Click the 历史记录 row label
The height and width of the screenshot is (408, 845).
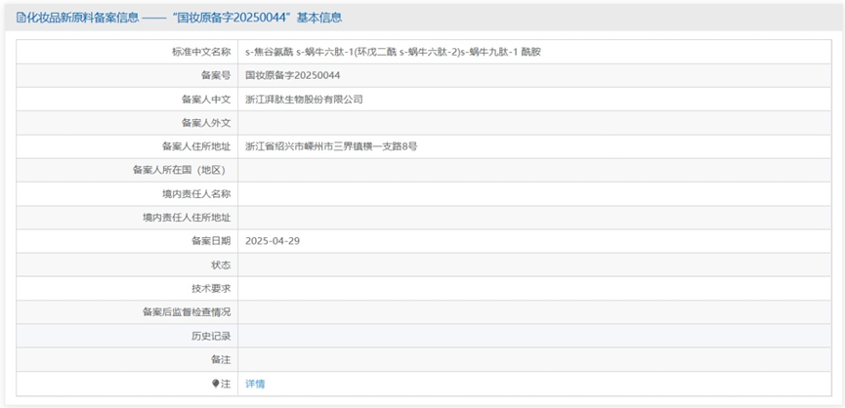click(x=211, y=336)
